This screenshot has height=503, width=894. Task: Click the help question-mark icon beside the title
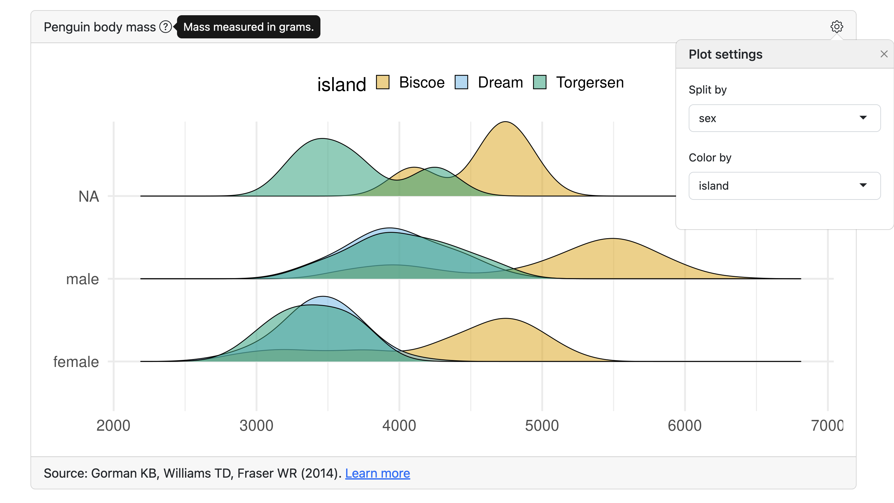[x=166, y=27]
